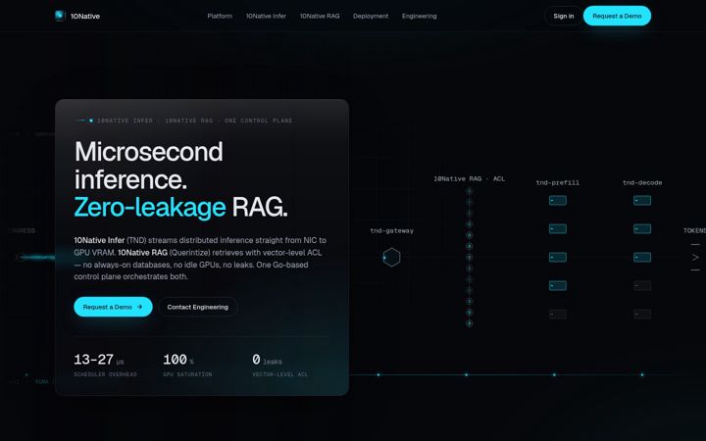
Task: Click the TOKENS output arrow icon
Action: tap(695, 257)
